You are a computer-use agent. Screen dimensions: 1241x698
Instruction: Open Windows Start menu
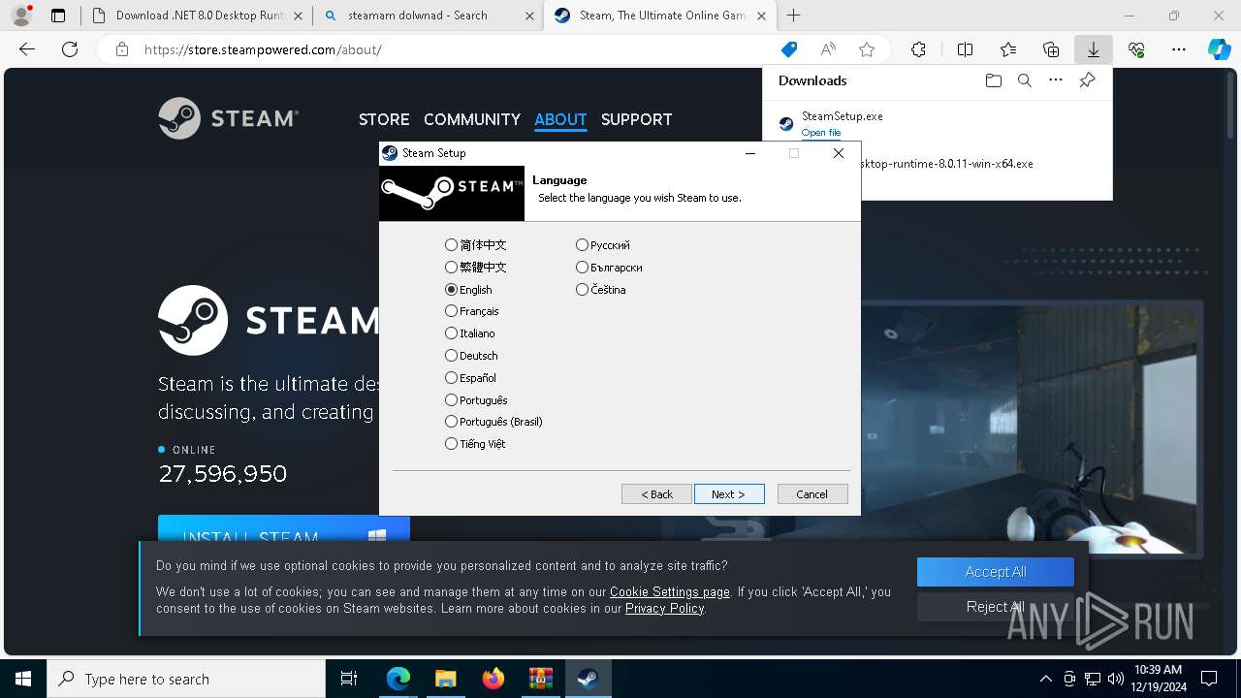pos(23,679)
